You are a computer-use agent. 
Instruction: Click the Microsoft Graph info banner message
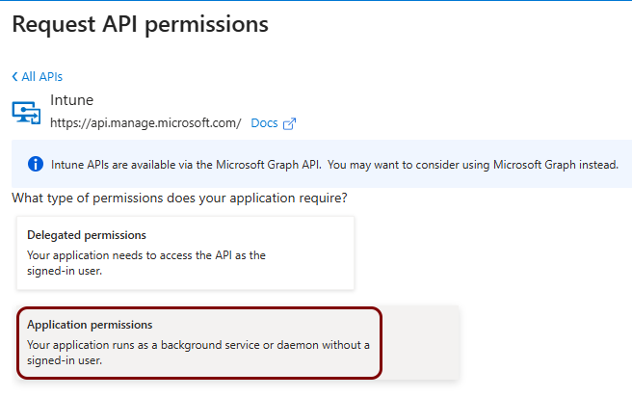(334, 165)
